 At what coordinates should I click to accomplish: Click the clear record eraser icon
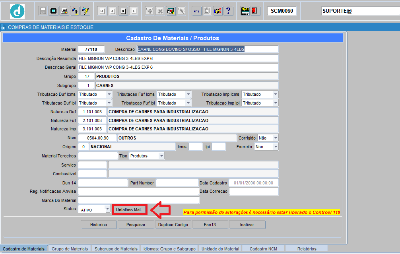coord(171,11)
